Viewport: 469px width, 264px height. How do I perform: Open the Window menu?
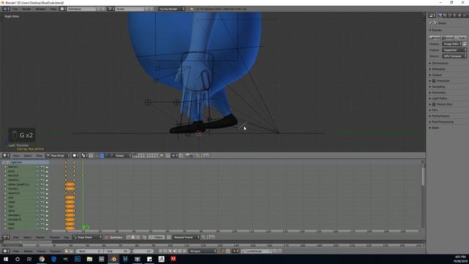[x=40, y=9]
